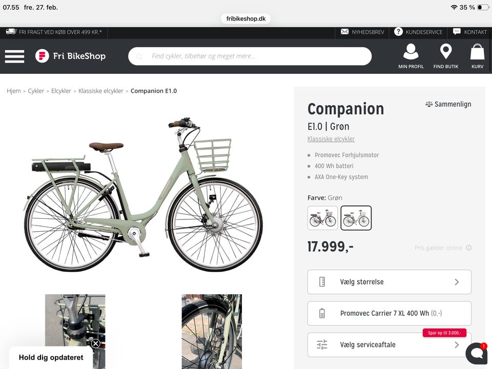Click the price info icon

[x=468, y=248]
